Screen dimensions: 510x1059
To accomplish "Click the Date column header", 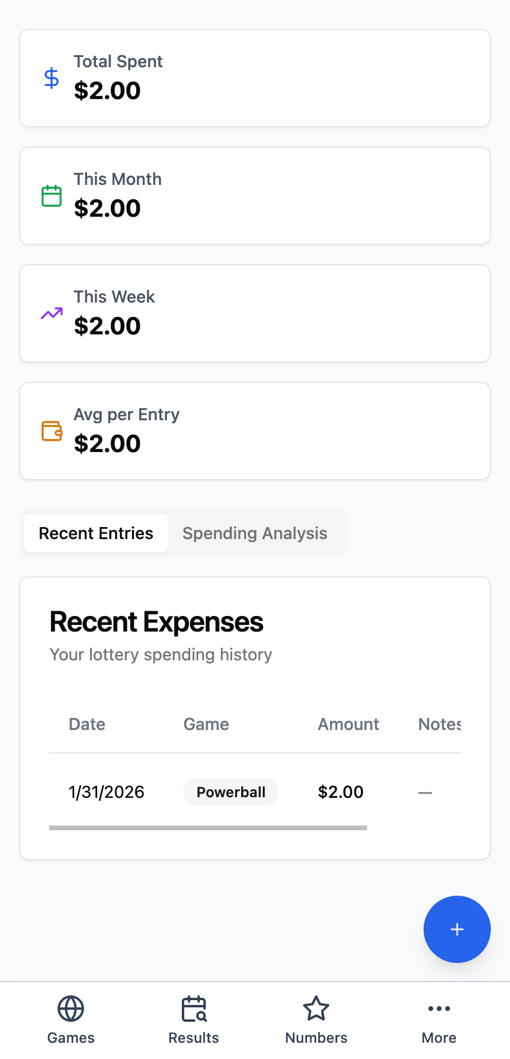I will 87,724.
